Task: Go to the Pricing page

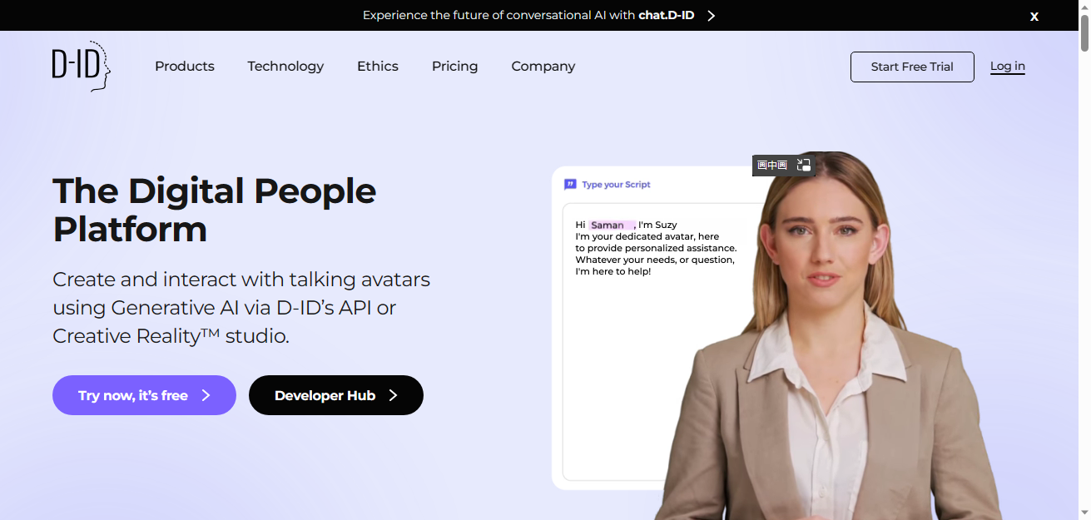Action: tap(454, 66)
